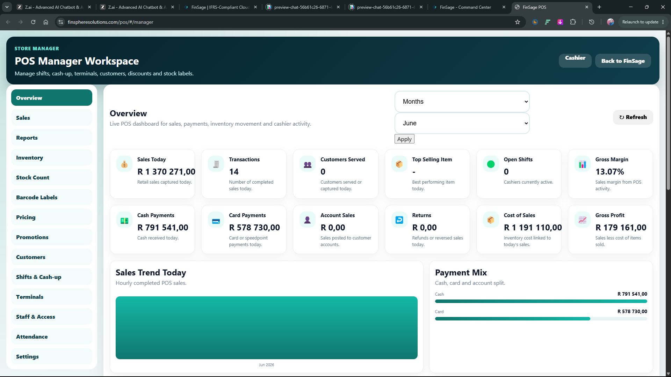This screenshot has width=671, height=377.
Task: Go to the browser home page
Action: point(46,22)
